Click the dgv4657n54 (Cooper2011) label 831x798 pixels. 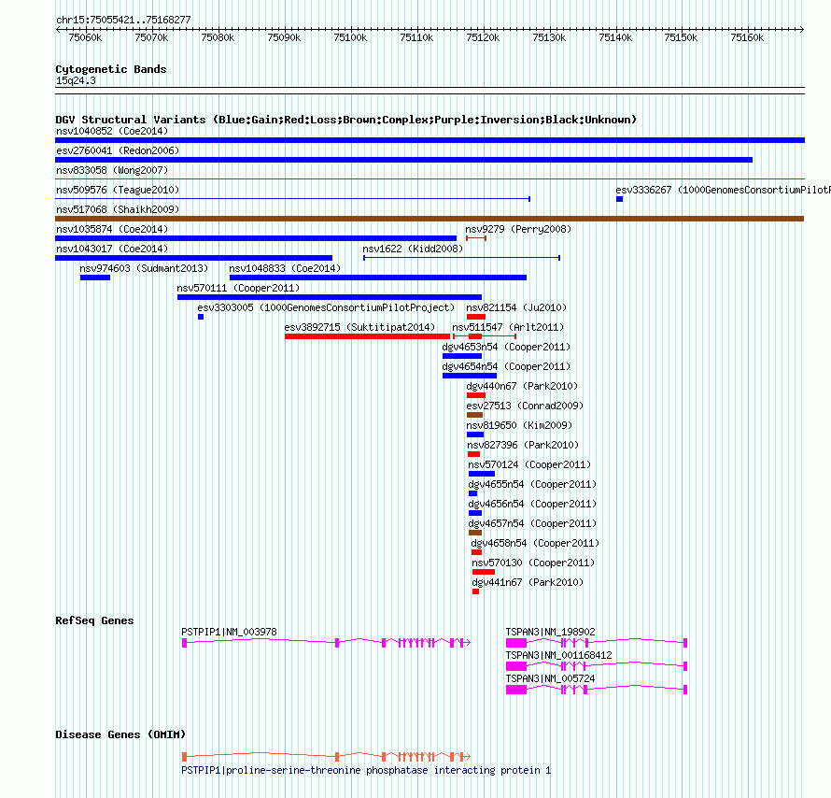point(532,523)
